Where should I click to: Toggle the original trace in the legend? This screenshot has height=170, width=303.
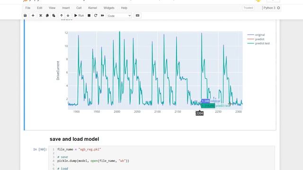(256, 35)
